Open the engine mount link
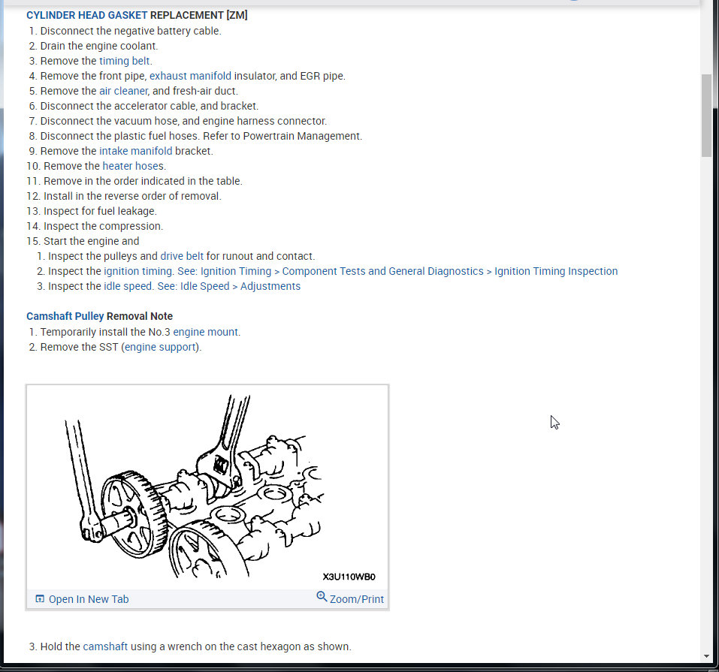The width and height of the screenshot is (719, 672). click(x=205, y=333)
